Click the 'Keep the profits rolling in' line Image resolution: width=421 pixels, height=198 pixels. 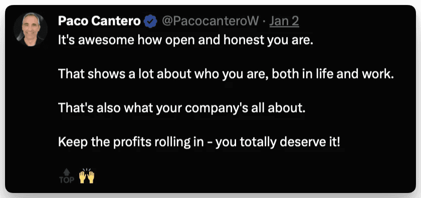point(199,142)
